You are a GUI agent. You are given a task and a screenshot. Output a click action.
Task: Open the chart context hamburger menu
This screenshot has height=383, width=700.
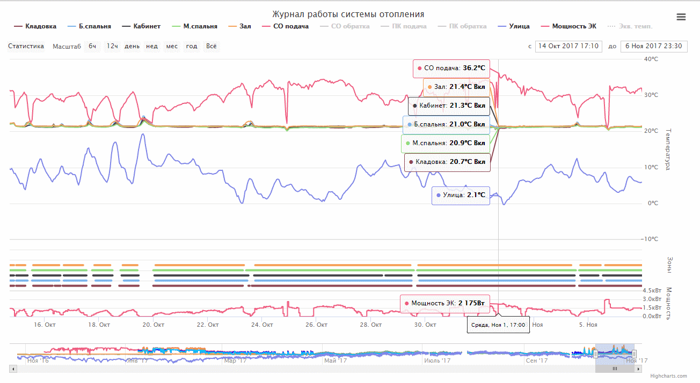(681, 17)
